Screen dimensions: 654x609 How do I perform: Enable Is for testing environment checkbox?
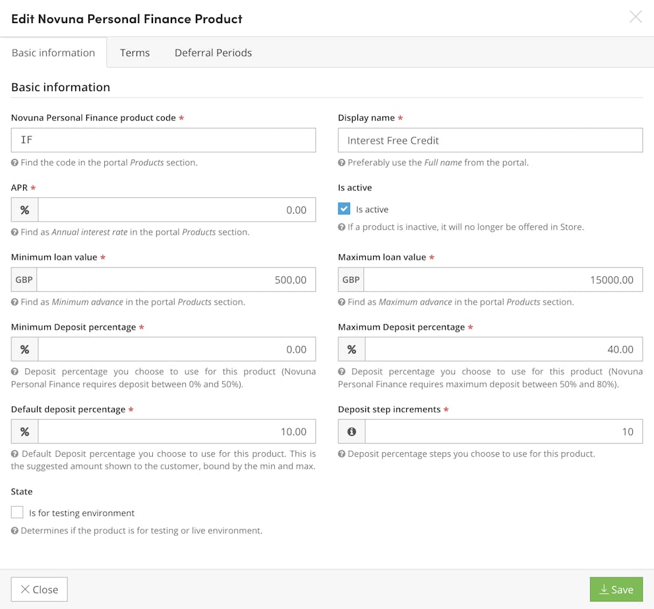(17, 512)
